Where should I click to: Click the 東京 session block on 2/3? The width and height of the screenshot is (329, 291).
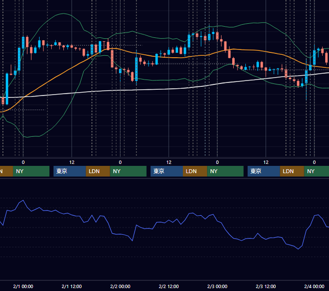(264, 171)
